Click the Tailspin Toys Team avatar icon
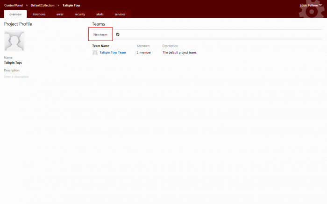 [x=95, y=53]
